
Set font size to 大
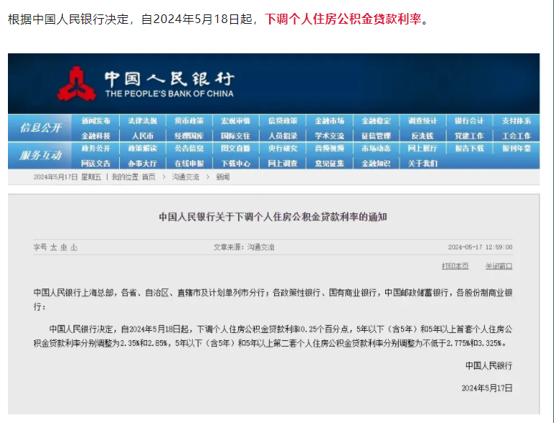[x=53, y=247]
